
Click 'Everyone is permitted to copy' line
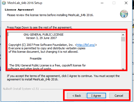point(47,48)
